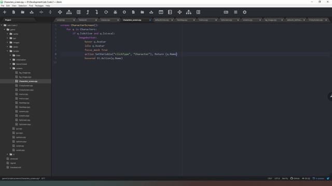Click the Scripts folder icon in tree
The image size is (332, 186).
[x=11, y=51]
